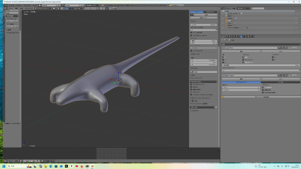Disable the Mirror X axis checkbox

click(x=223, y=57)
